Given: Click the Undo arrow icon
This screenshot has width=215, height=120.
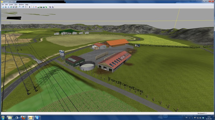Looking at the screenshot, I should tap(23, 7).
